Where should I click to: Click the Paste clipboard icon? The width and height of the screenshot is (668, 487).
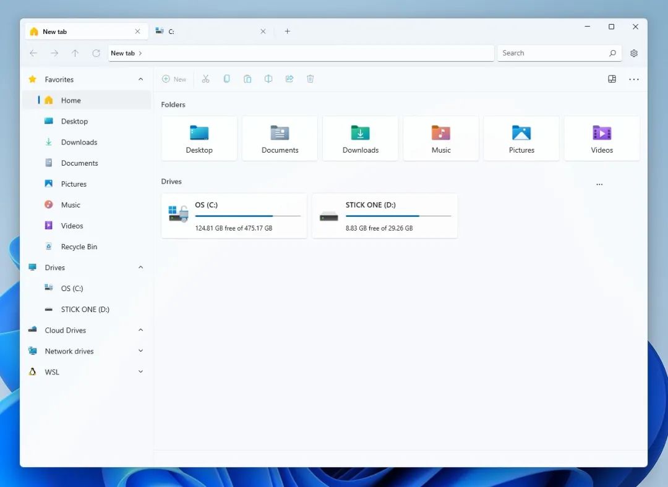(247, 79)
